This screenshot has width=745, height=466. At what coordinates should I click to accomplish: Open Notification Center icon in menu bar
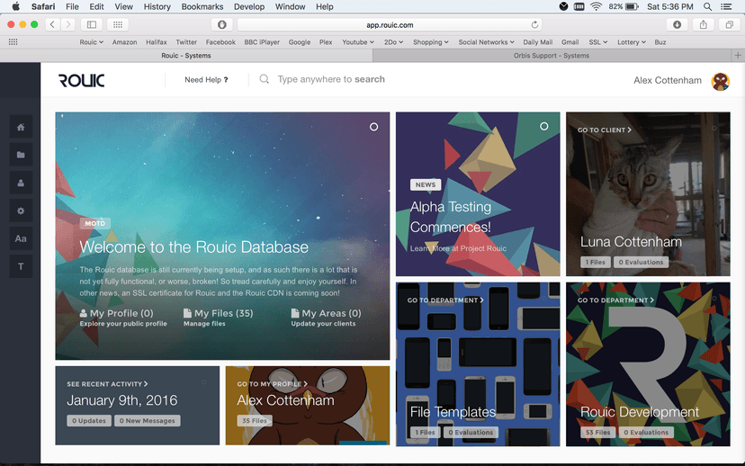pyautogui.click(x=726, y=6)
